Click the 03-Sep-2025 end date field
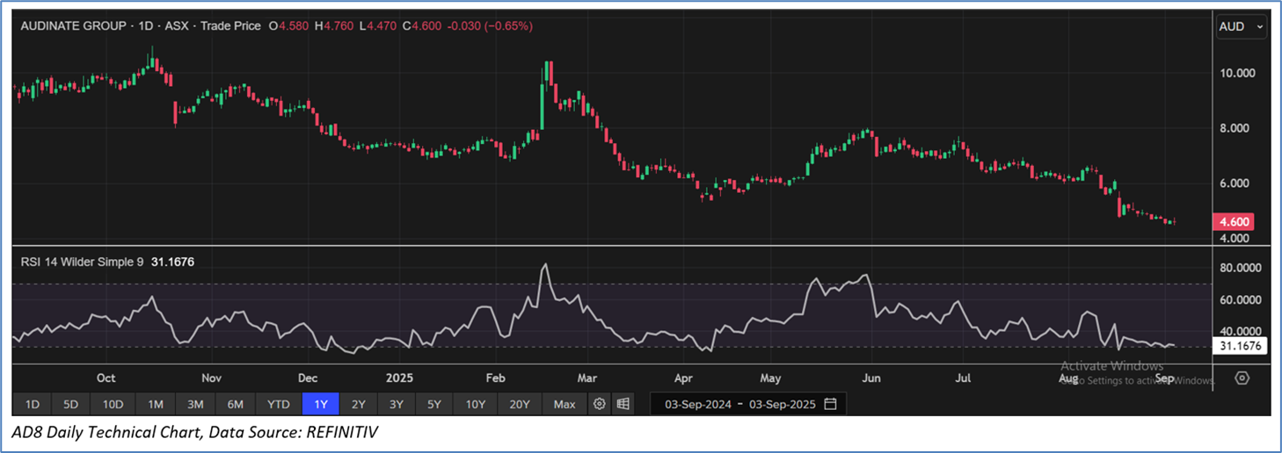Image resolution: width=1282 pixels, height=453 pixels. (x=780, y=404)
